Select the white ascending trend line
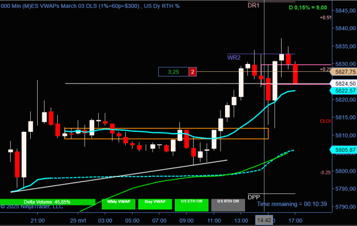 [119, 176]
